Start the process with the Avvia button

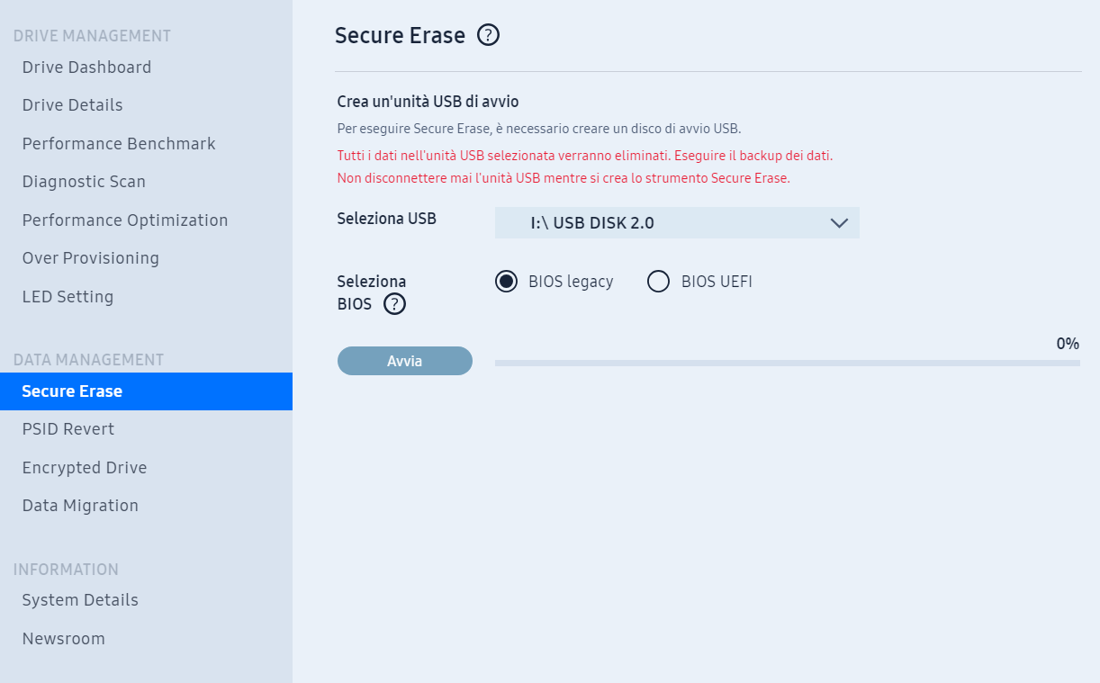point(405,361)
